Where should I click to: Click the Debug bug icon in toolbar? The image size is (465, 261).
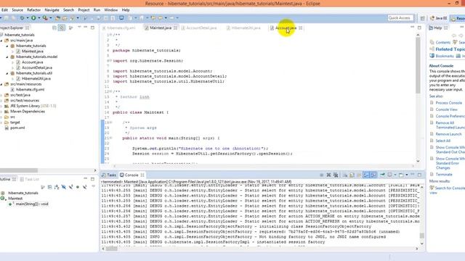(x=22, y=18)
